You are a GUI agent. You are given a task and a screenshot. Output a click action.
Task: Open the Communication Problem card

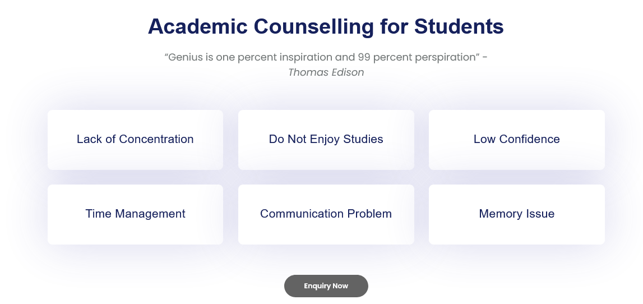pos(326,214)
